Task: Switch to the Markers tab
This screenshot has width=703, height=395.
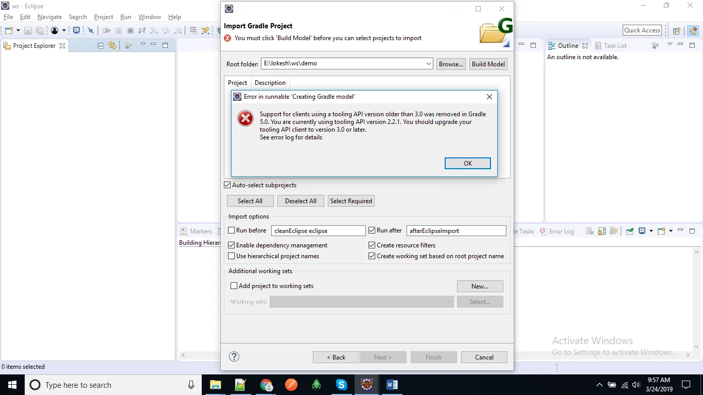Action: tap(196, 231)
